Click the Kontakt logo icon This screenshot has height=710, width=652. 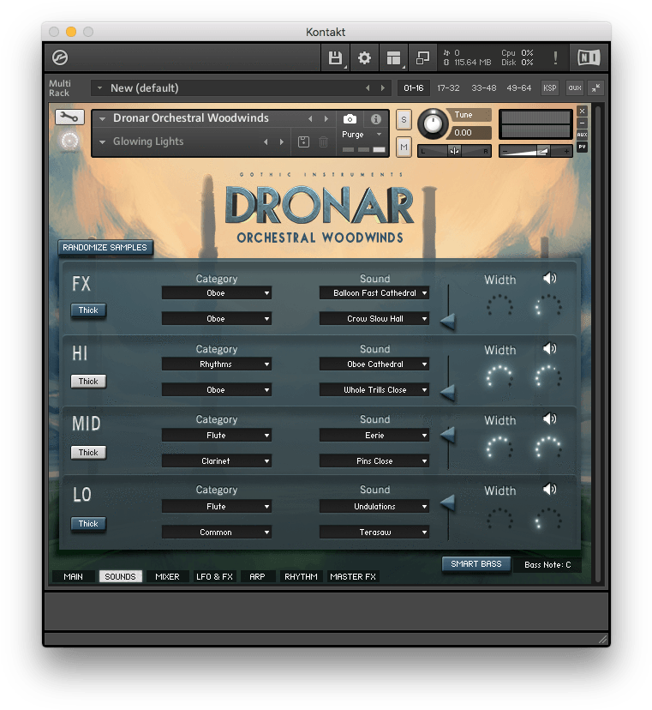tap(60, 57)
